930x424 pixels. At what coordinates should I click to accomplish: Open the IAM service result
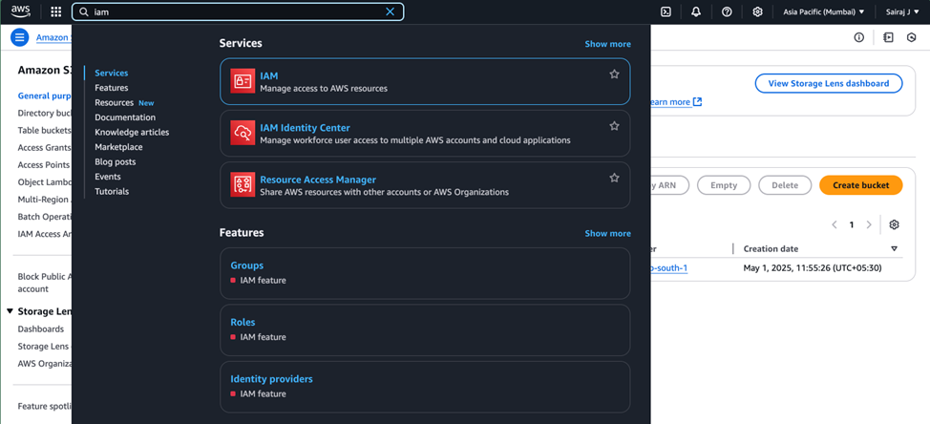pyautogui.click(x=425, y=81)
